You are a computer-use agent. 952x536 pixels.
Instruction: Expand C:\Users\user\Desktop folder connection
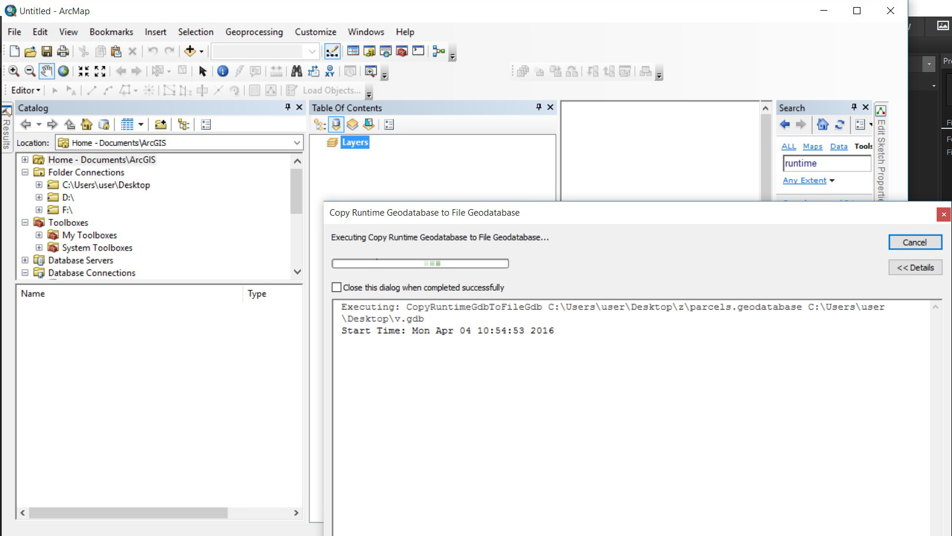click(39, 185)
